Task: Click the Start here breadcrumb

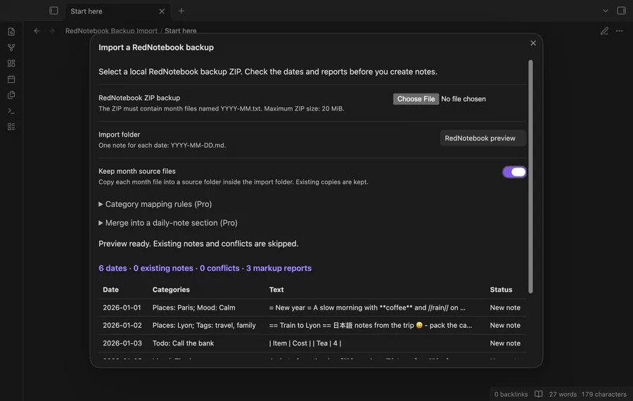Action: (181, 31)
